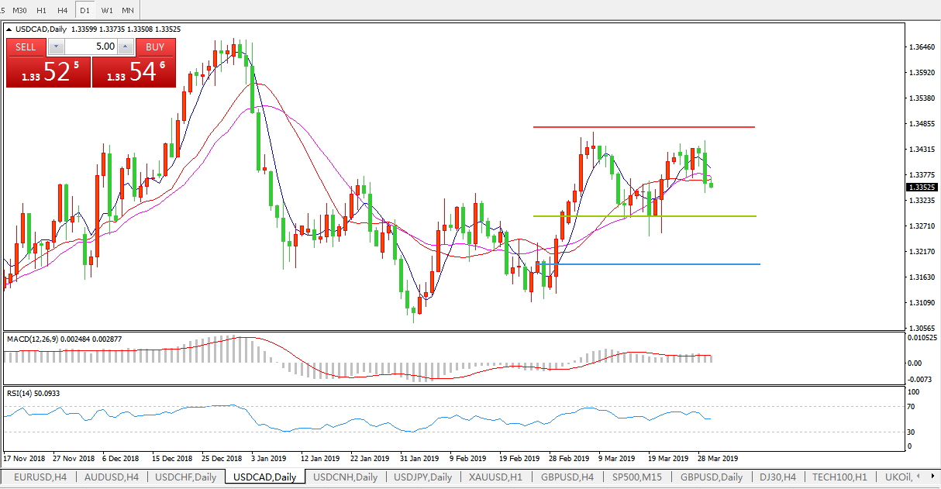Open the SP500,M15 chart tab
Screen dimensions: 941x489
point(638,477)
